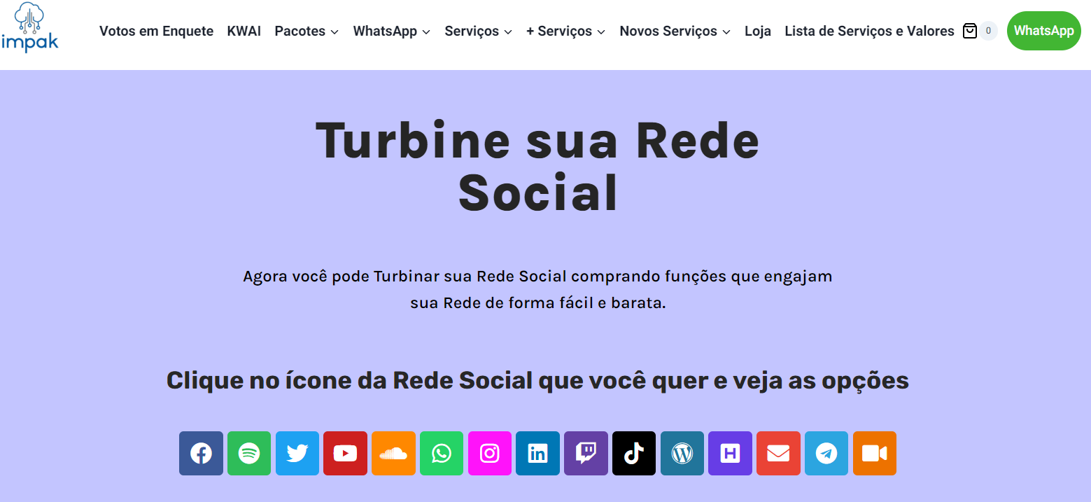The height and width of the screenshot is (502, 1091).
Task: Open the TikTok services icon
Action: click(x=634, y=454)
